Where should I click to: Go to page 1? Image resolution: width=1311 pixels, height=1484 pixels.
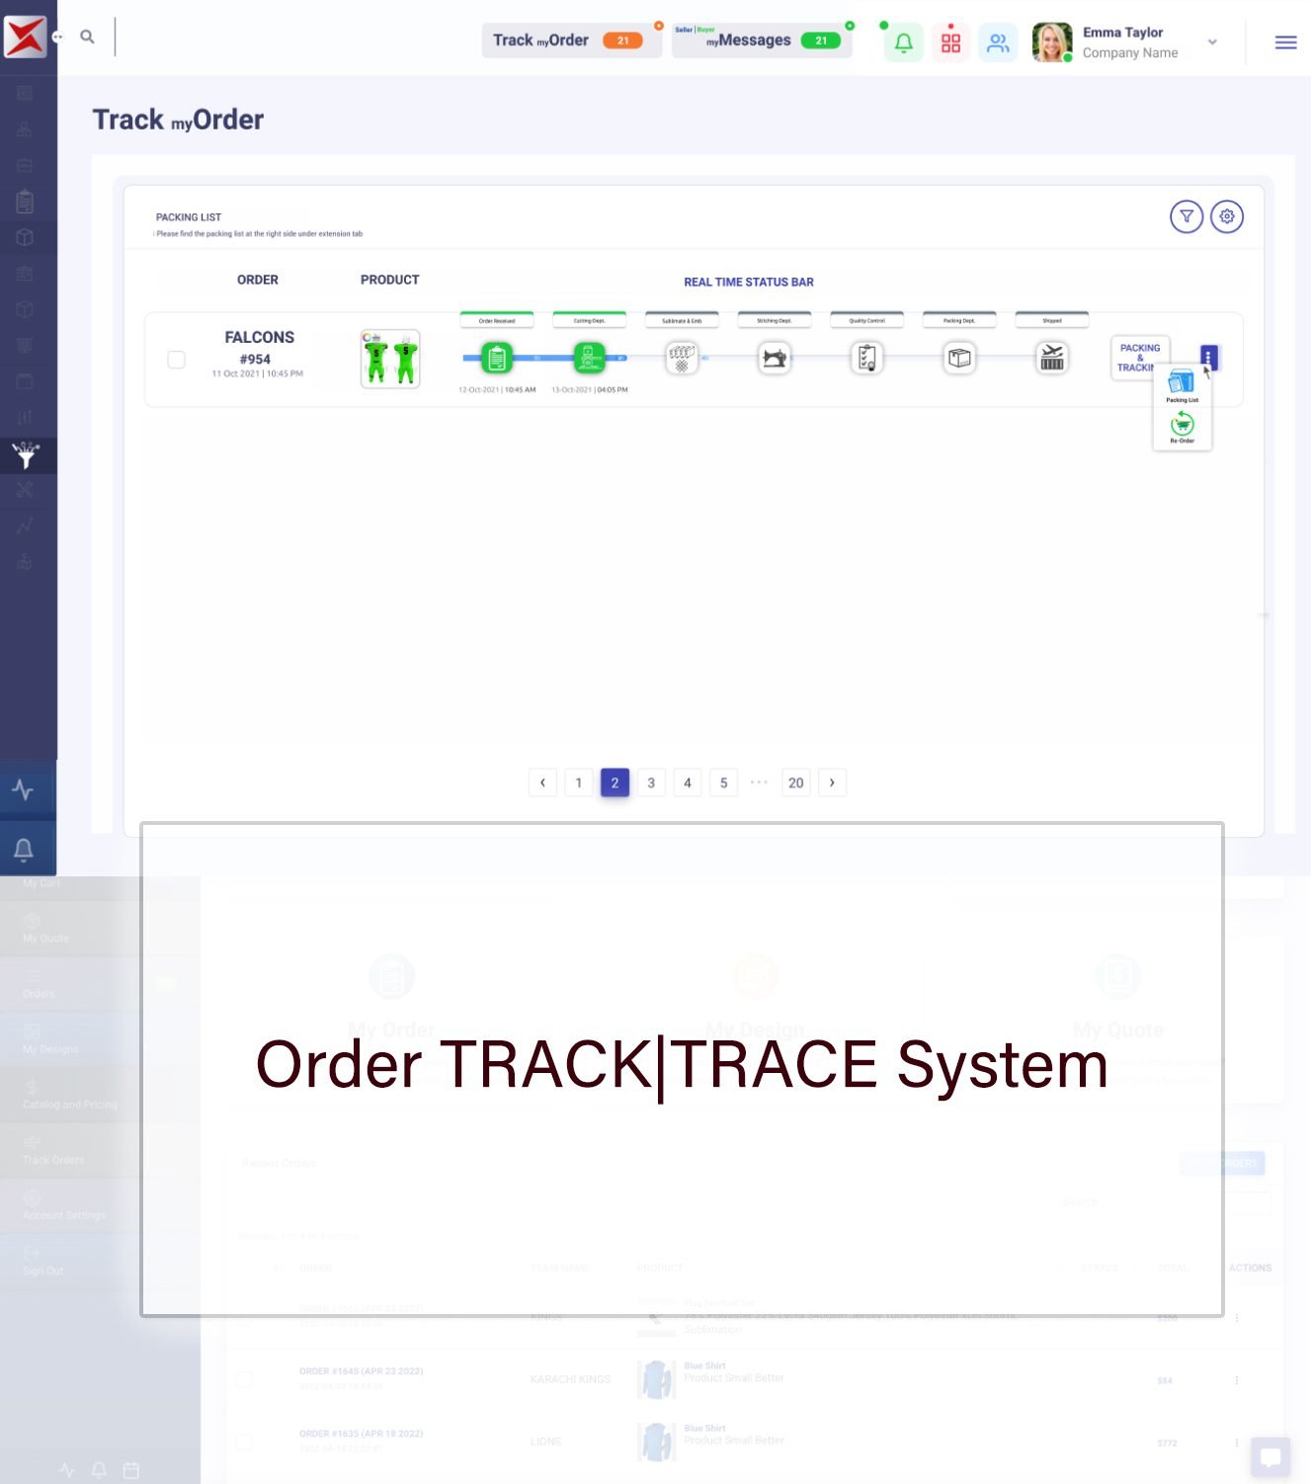[x=579, y=783]
